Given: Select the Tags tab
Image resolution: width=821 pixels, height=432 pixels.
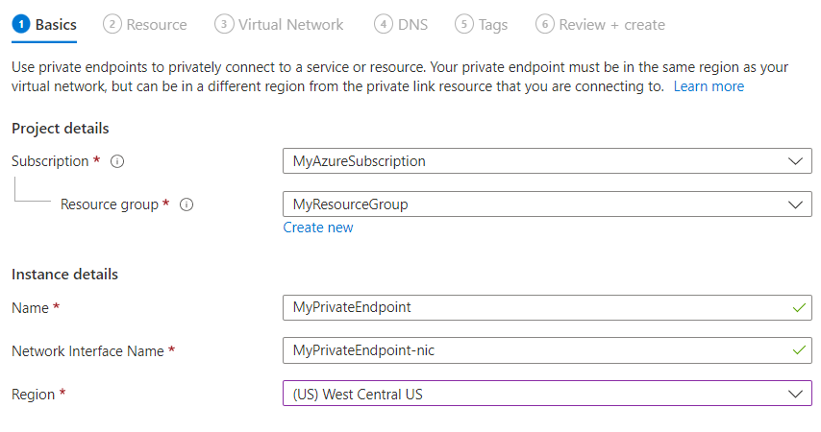Looking at the screenshot, I should (493, 25).
